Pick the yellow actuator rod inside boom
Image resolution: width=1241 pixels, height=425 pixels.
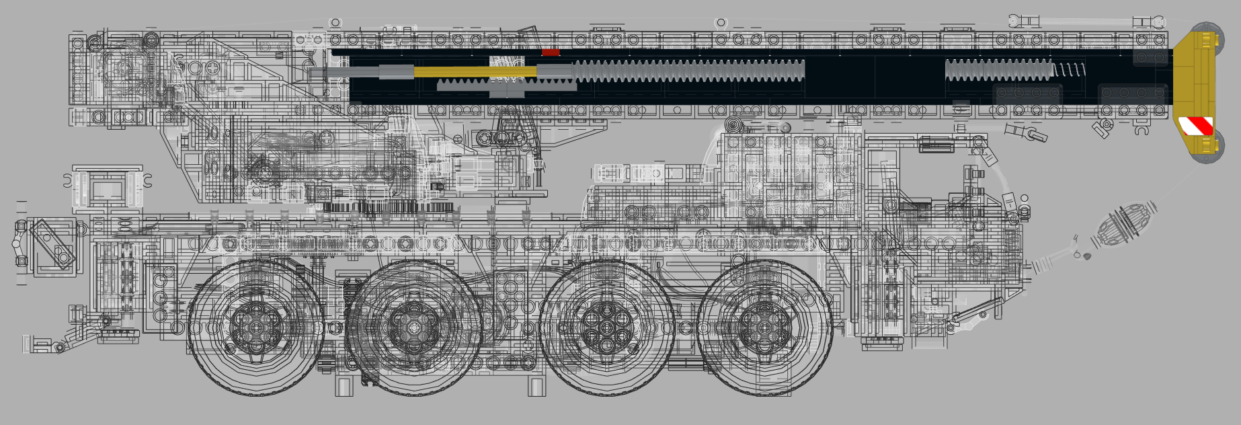click(x=475, y=71)
